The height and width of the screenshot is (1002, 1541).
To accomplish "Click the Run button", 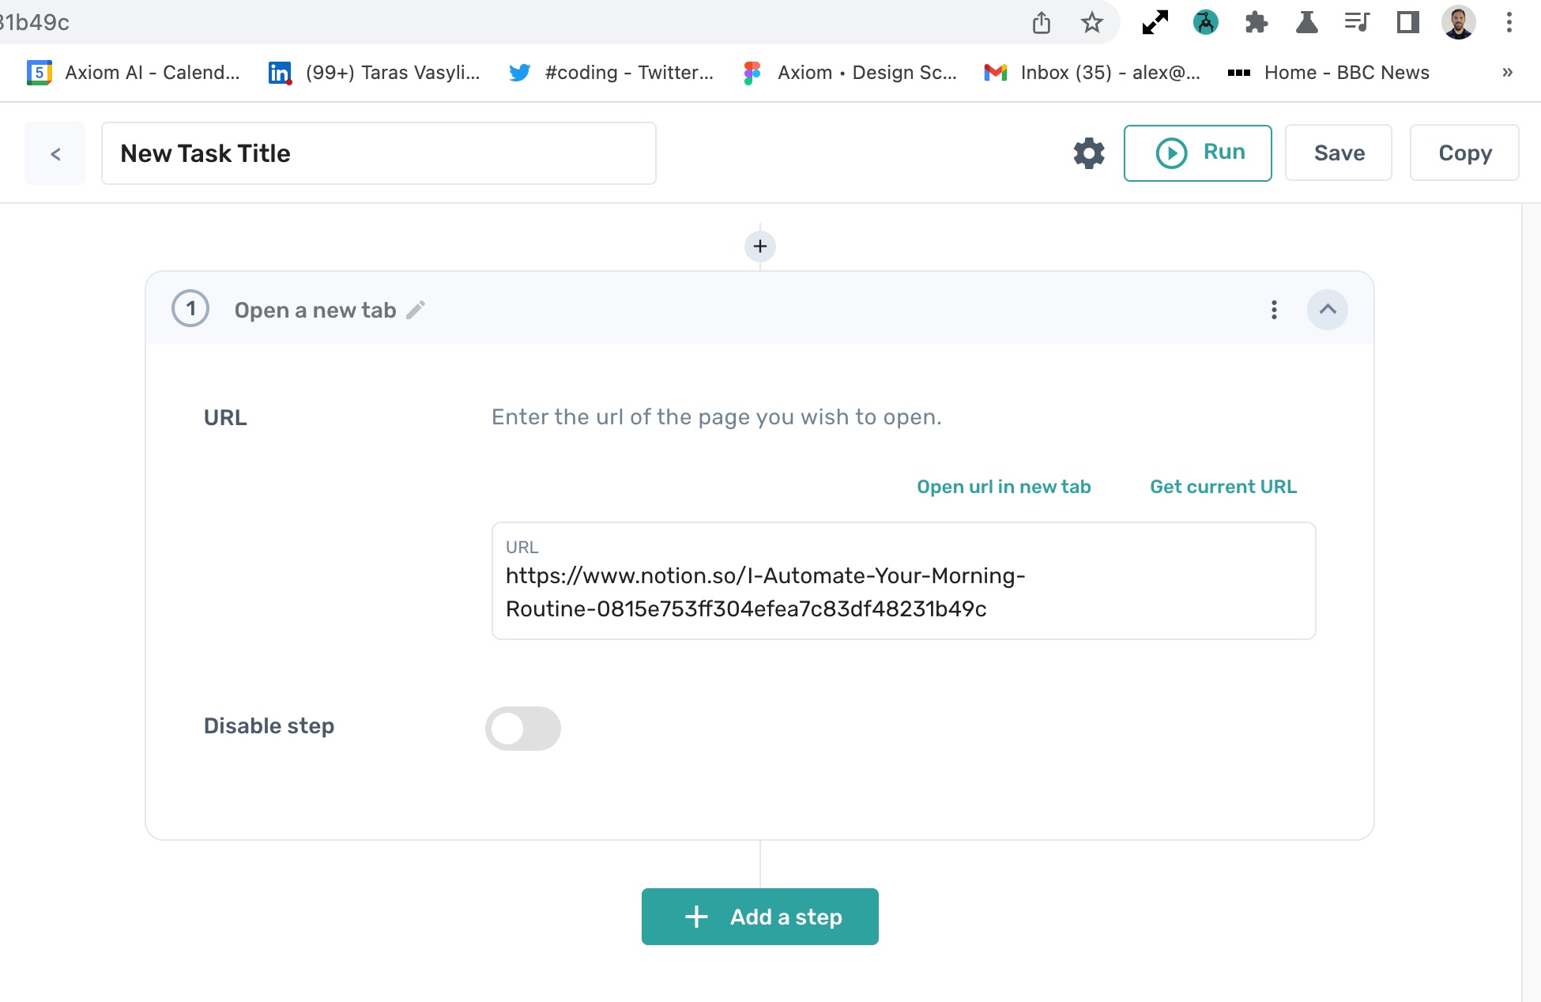I will tap(1197, 153).
